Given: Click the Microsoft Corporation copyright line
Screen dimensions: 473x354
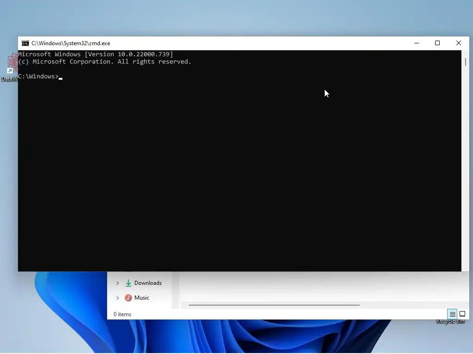Looking at the screenshot, I should click(105, 62).
